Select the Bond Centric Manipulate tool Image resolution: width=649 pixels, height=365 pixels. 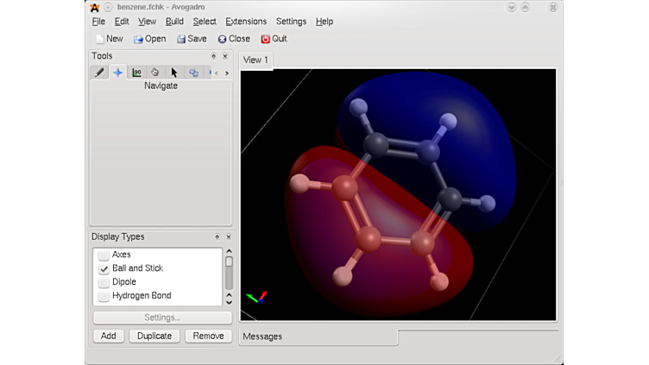(136, 72)
